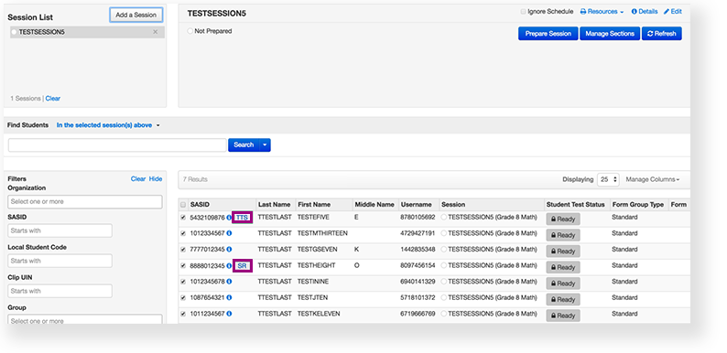Open the SR accommodation tag for TESTHEIGHT
Screen dimensions: 727x353
click(x=242, y=266)
